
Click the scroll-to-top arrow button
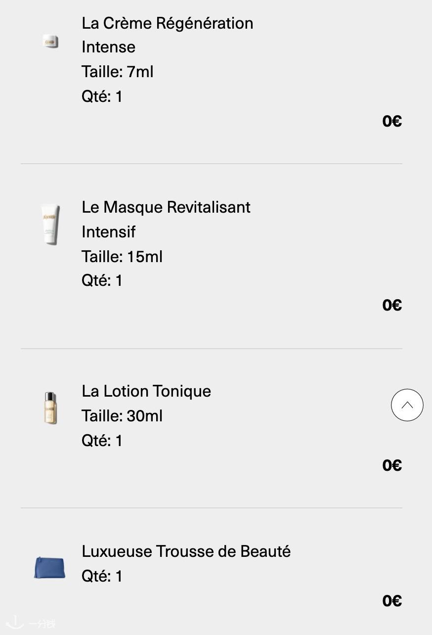(407, 406)
